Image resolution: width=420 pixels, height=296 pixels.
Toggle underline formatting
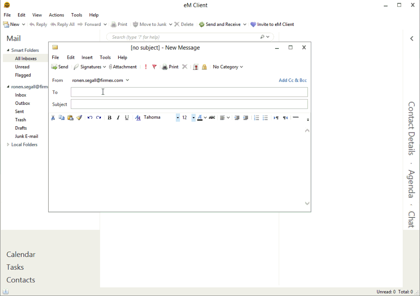[x=127, y=118]
